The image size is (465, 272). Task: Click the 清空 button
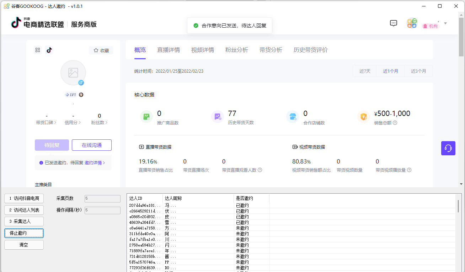click(24, 245)
